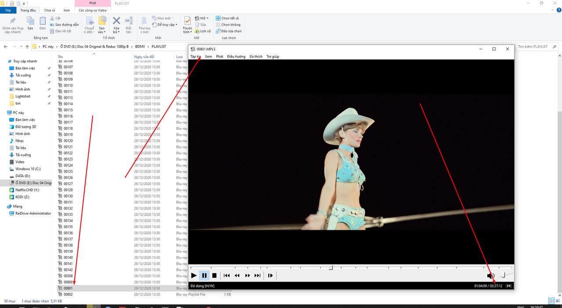The image size is (562, 308).
Task: Click the Tìm kiếm PLAYLIST search box
Action: click(x=537, y=47)
